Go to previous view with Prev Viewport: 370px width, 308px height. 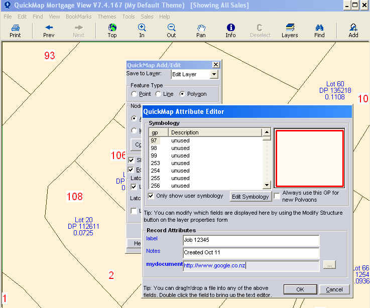49,31
